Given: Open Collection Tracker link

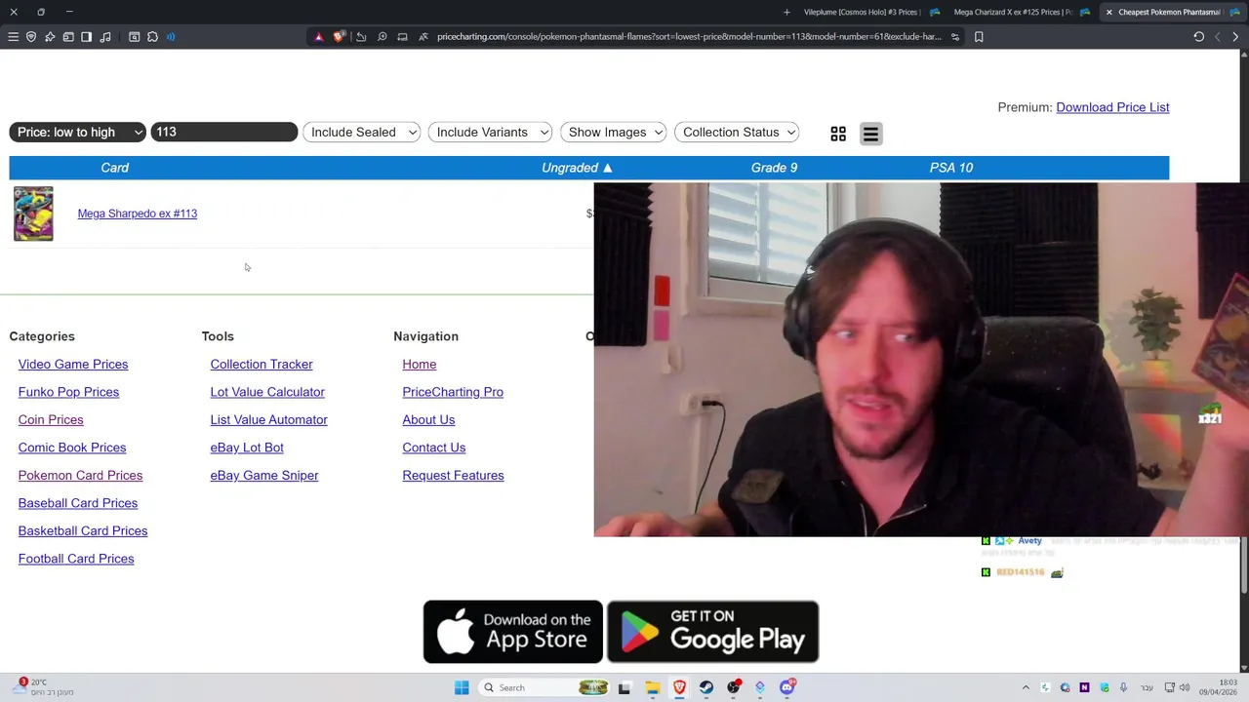Looking at the screenshot, I should (262, 365).
